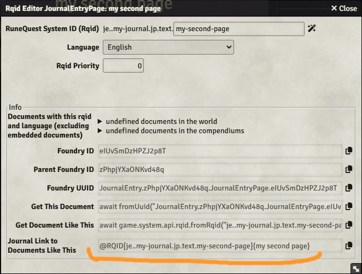Click inside the Foundry UUID field
The width and height of the screenshot is (362, 274).
click(x=219, y=188)
